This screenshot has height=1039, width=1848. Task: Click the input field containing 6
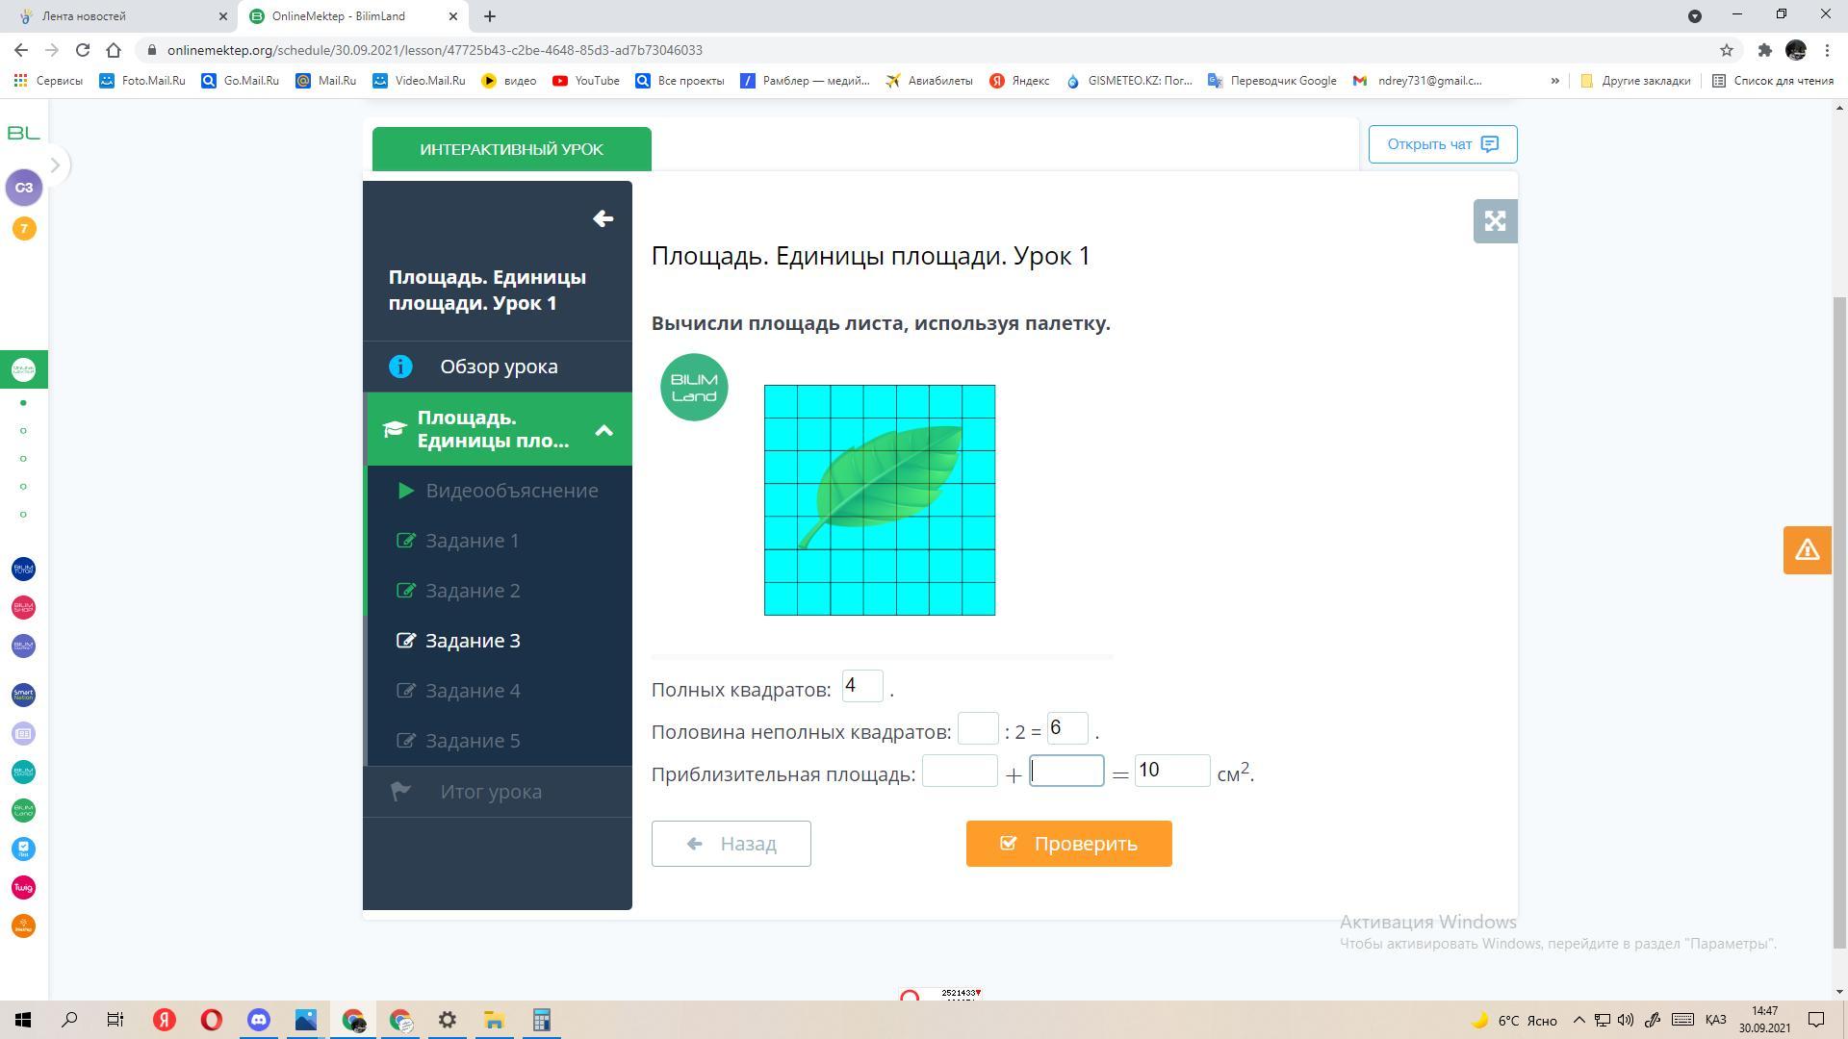point(1067,728)
